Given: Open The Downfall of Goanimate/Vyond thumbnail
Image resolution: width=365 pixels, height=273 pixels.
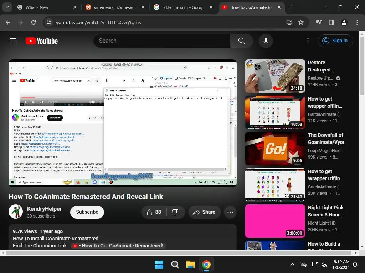Looking at the screenshot, I should coord(275,149).
